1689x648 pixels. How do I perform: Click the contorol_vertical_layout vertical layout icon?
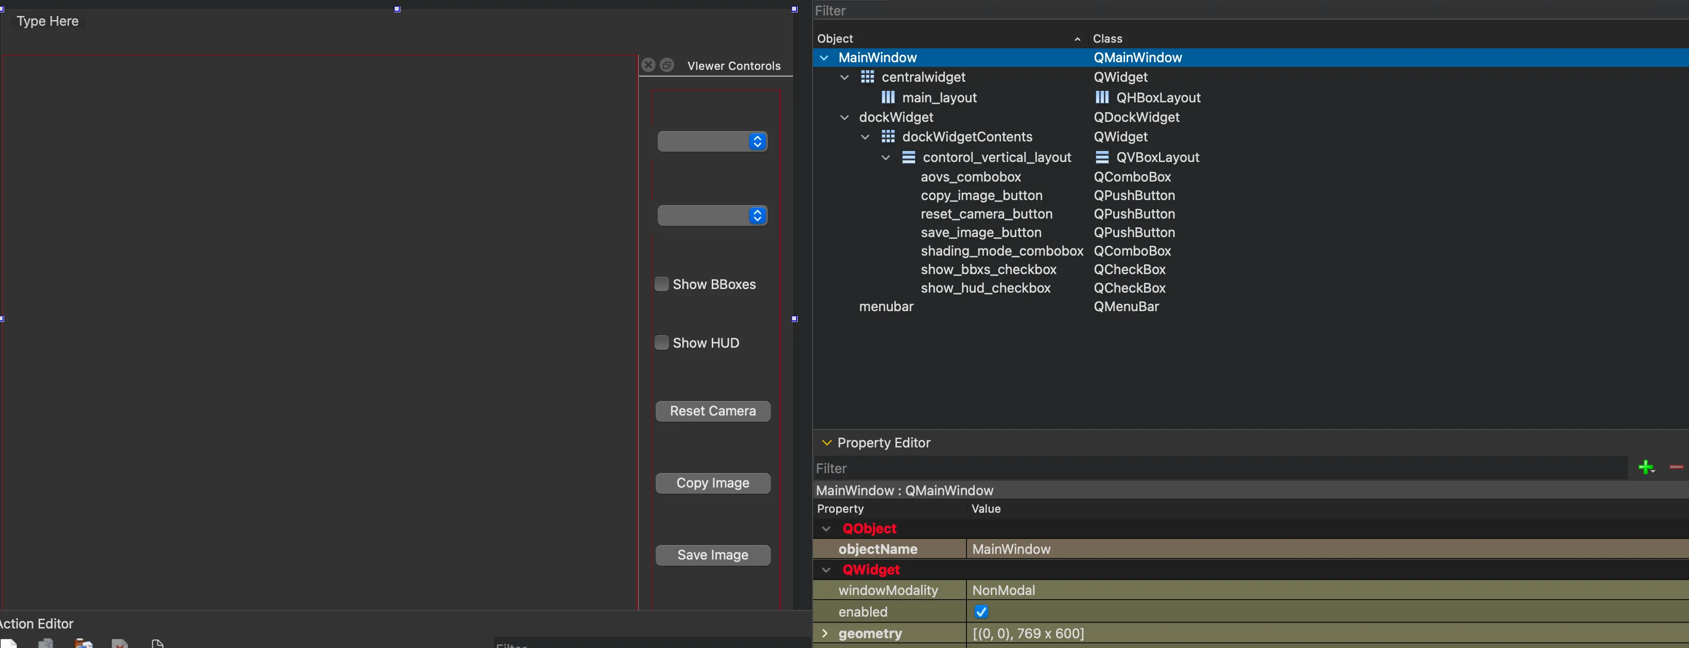coord(908,157)
